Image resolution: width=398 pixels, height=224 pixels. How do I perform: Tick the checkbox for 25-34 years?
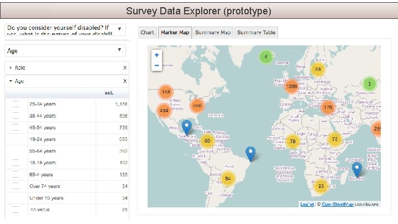pyautogui.click(x=15, y=104)
